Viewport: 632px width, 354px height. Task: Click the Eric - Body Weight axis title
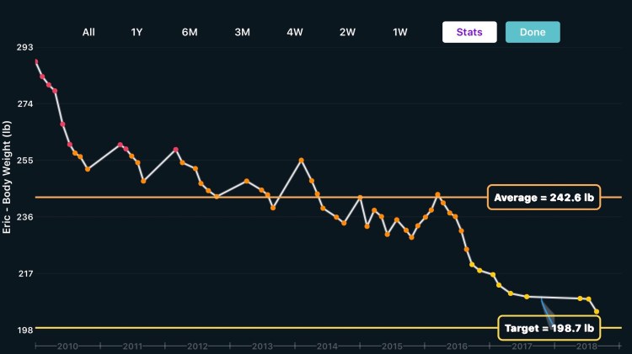[x=8, y=177]
